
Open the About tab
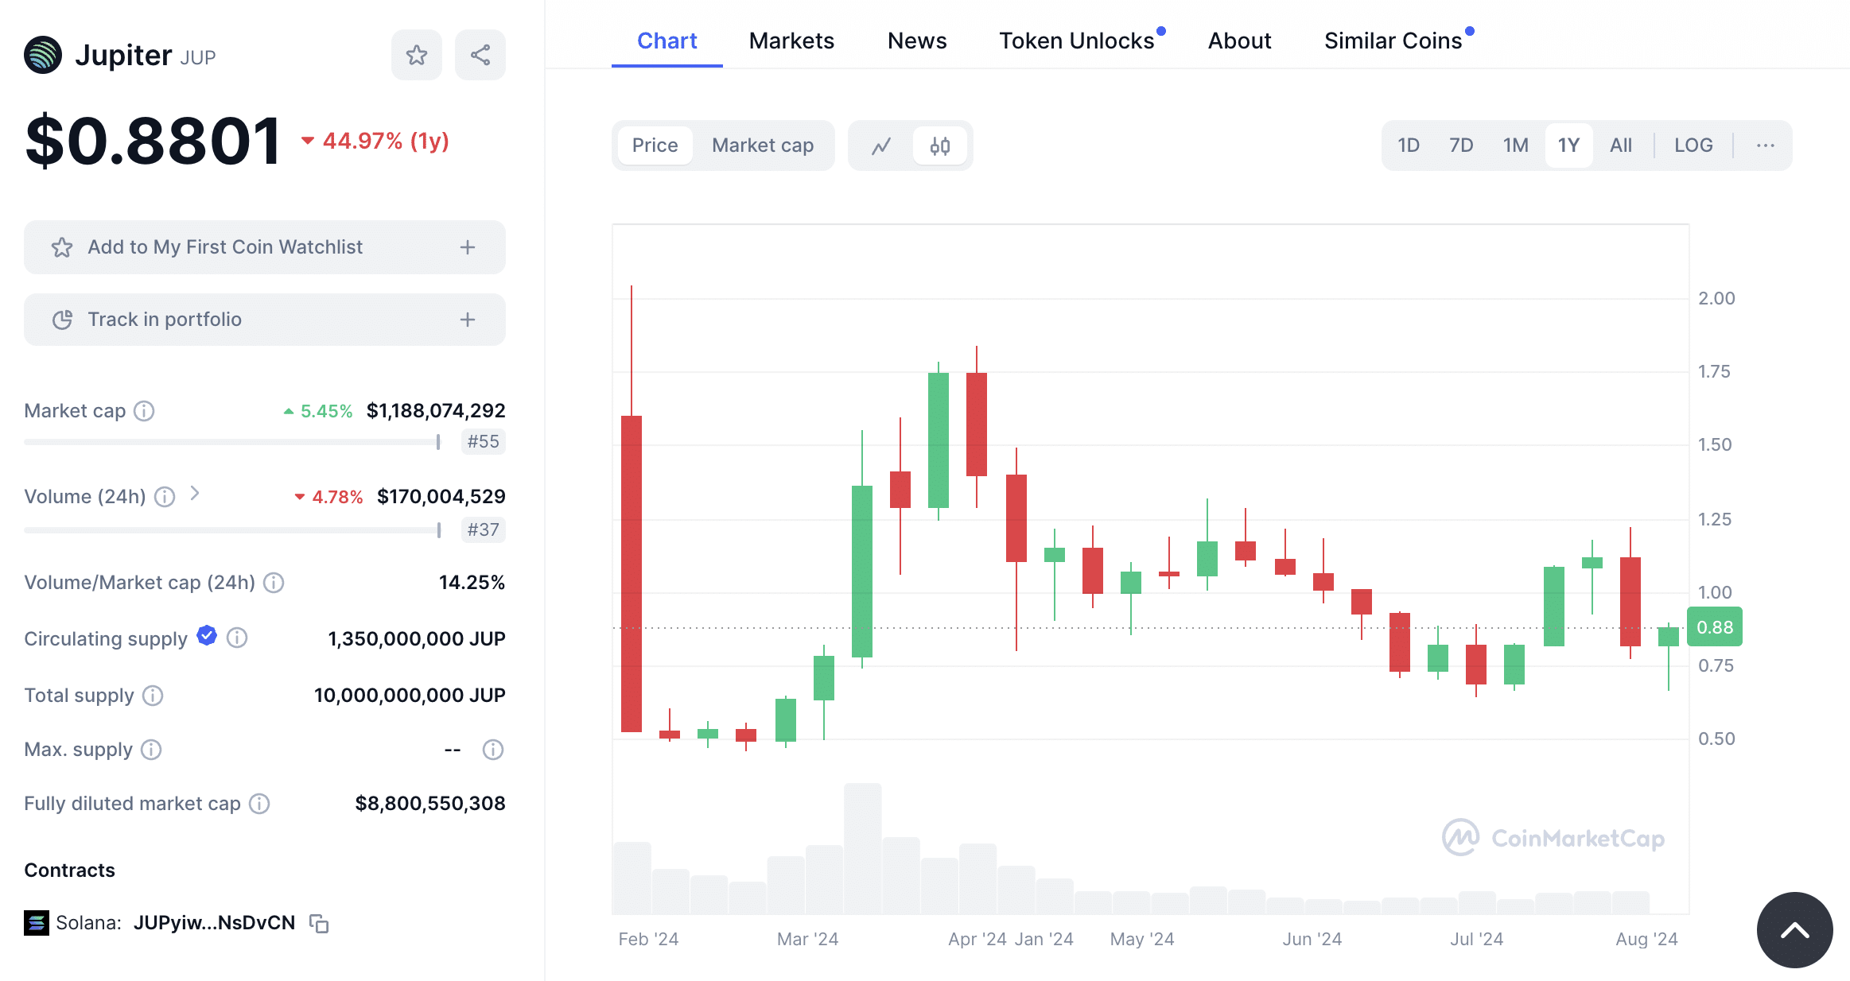(x=1239, y=41)
